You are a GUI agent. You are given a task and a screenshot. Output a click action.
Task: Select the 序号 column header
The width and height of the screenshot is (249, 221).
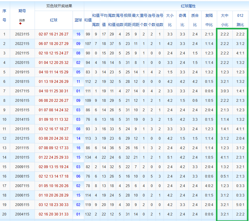tap(4, 16)
